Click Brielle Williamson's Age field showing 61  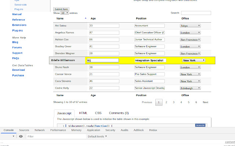click(x=103, y=60)
